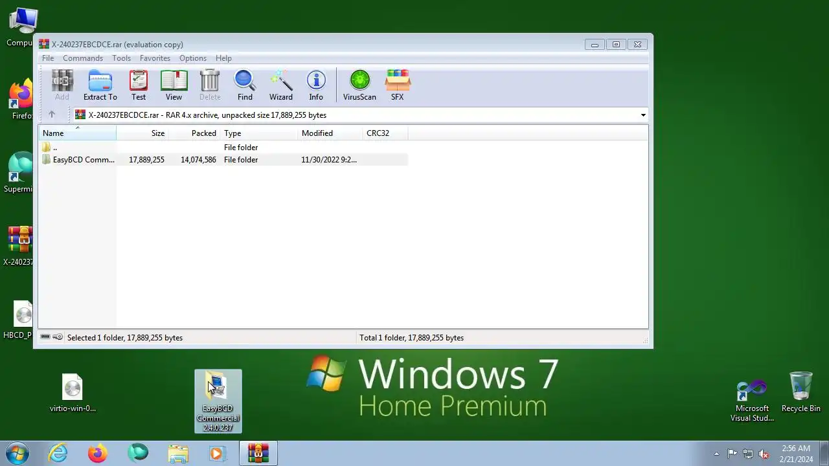Click the WinRAR taskbar button
Image resolution: width=829 pixels, height=466 pixels.
258,453
